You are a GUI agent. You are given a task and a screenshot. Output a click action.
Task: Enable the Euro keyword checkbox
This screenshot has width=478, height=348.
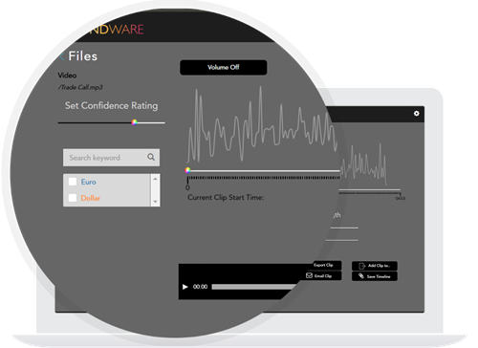73,182
